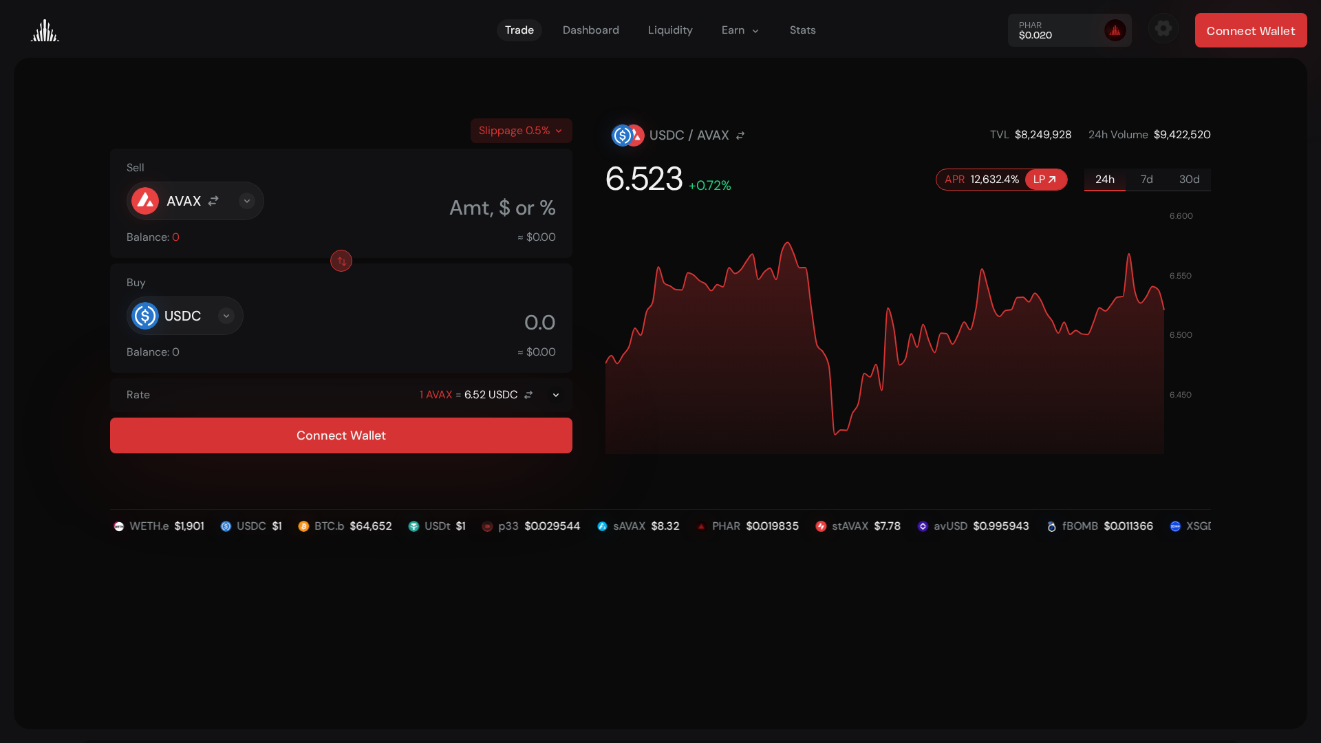Viewport: 1321px width, 743px height.
Task: Click the stAVAX ticker icon
Action: click(x=821, y=526)
